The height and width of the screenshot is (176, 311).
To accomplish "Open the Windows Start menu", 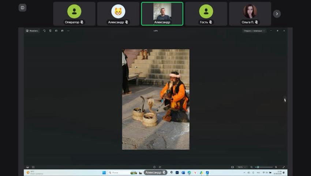I will (104, 173).
